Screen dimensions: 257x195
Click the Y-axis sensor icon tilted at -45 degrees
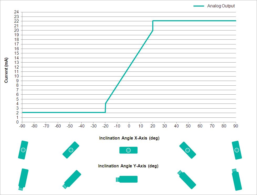click(x=72, y=179)
